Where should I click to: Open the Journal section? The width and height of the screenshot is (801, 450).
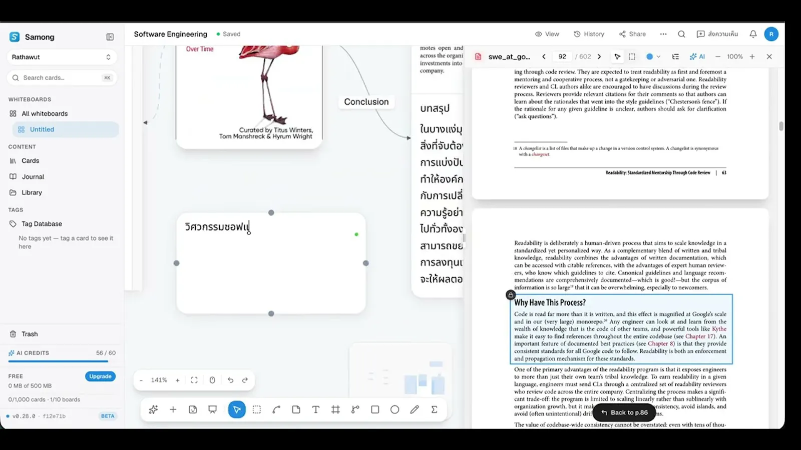33,176
